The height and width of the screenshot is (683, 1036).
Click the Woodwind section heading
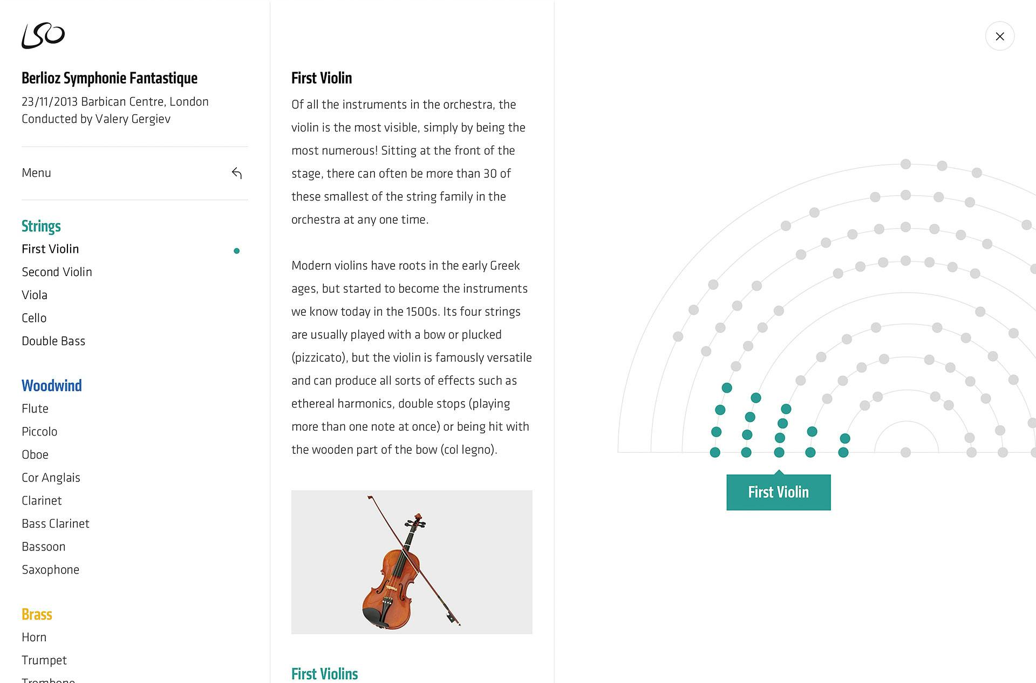(x=52, y=385)
